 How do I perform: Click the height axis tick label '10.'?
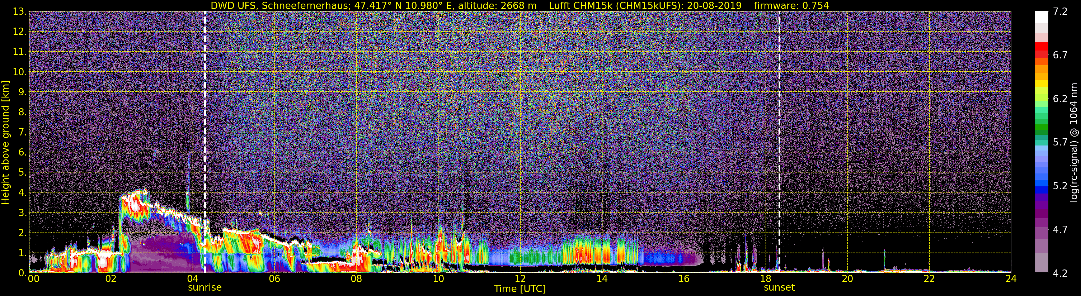click(20, 72)
